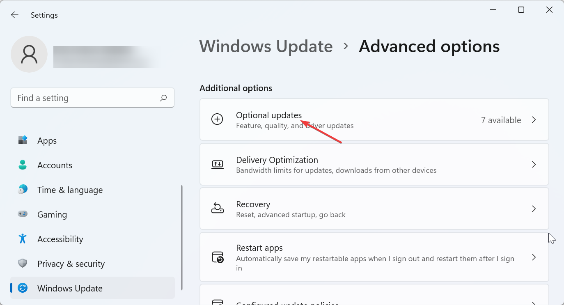Screen dimensions: 564x305
Task: Open Time & language settings
Action: pyautogui.click(x=92, y=190)
